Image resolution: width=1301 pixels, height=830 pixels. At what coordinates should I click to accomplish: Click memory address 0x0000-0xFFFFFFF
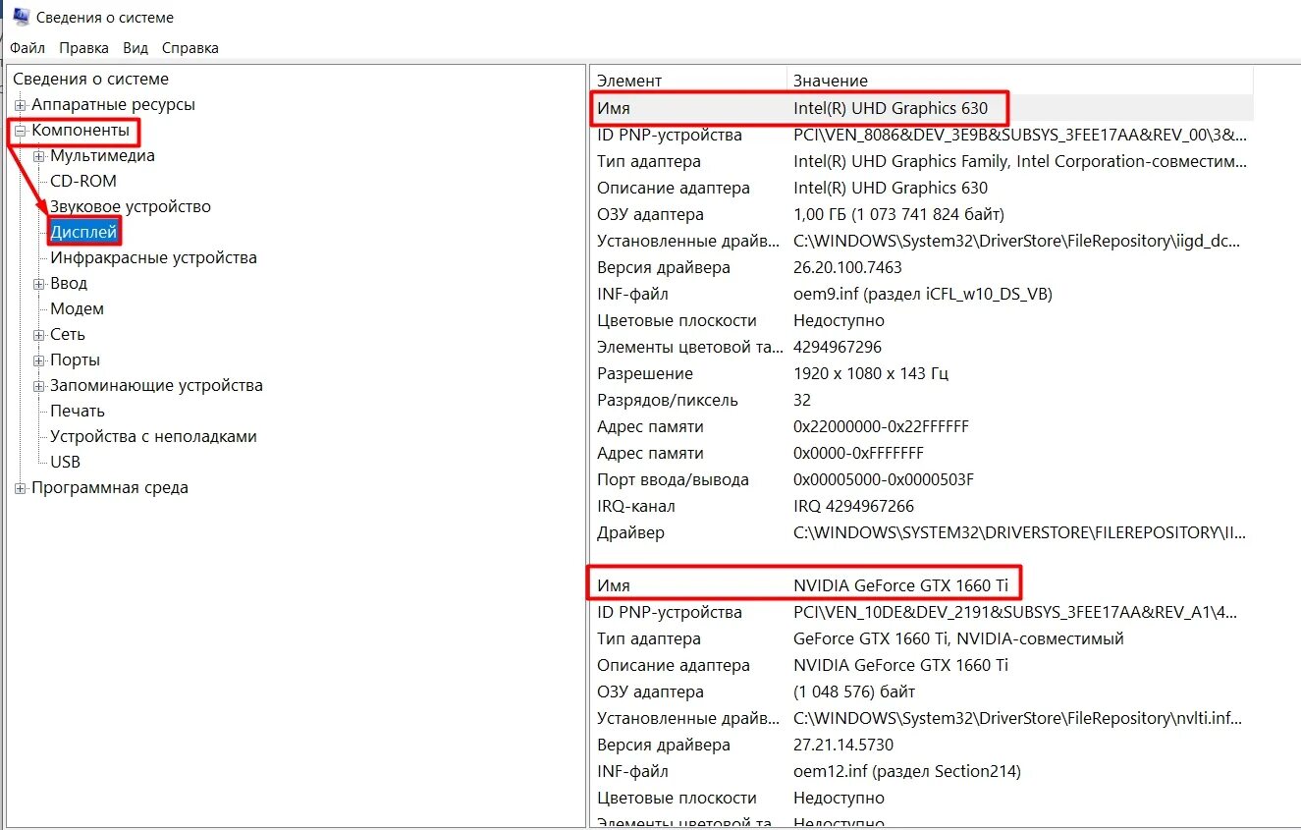858,453
